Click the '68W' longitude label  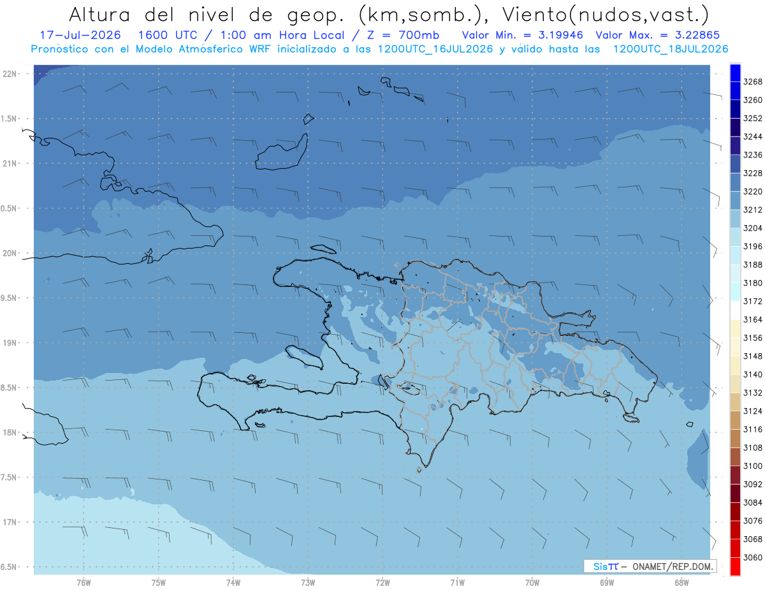click(681, 583)
